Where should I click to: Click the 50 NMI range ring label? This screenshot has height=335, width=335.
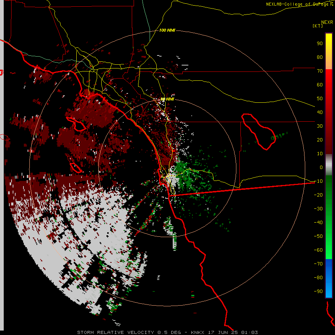(167, 99)
